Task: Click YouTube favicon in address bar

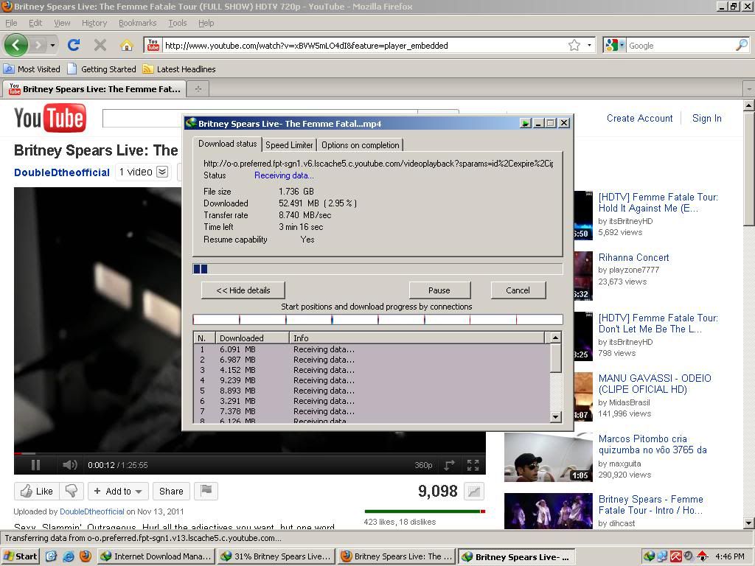Action: (153, 45)
